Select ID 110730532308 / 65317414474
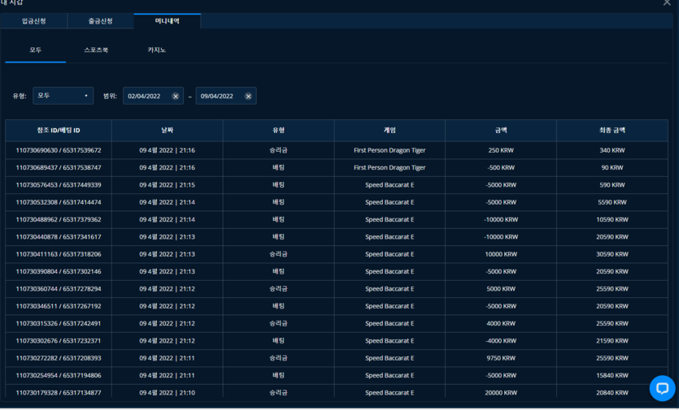 point(59,202)
